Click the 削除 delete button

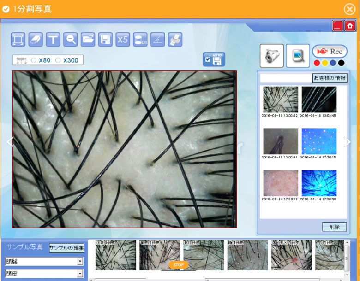point(334,227)
